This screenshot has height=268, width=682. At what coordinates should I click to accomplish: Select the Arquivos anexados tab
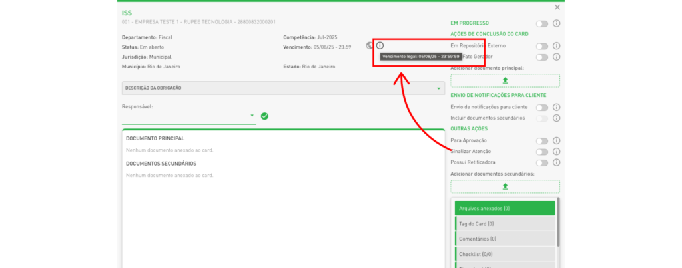(x=505, y=209)
